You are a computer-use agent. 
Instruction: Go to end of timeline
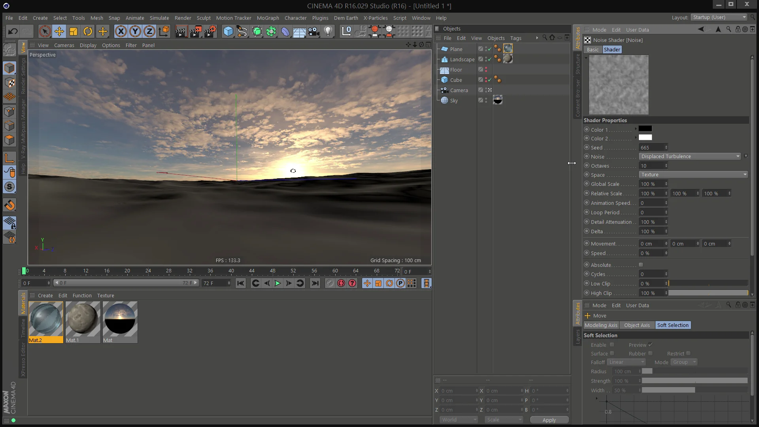(x=315, y=283)
